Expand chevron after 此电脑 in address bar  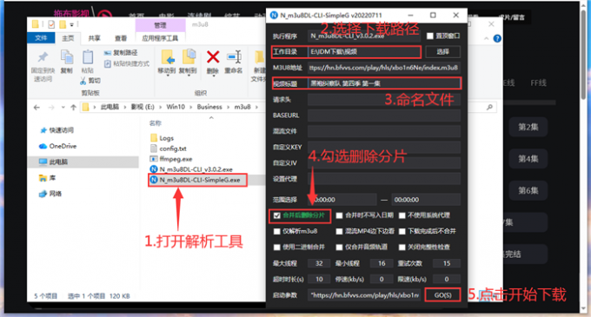(x=125, y=108)
